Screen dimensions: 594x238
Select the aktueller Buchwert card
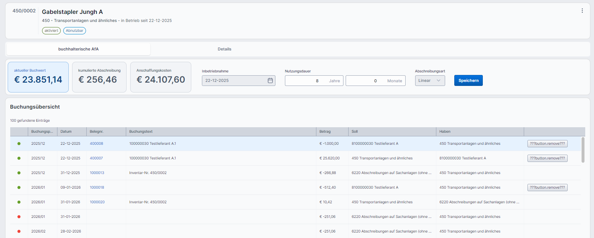coord(38,77)
